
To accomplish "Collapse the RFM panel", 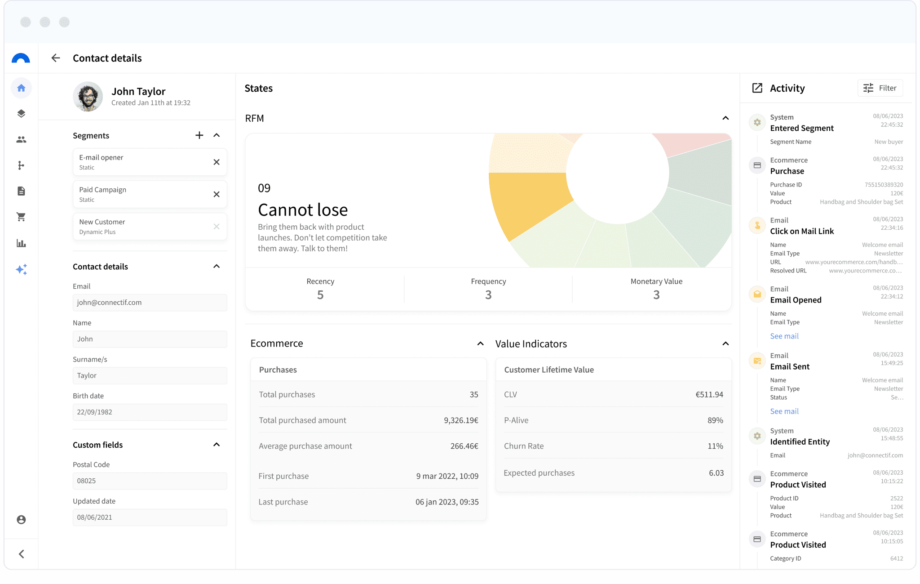I will 725,118.
